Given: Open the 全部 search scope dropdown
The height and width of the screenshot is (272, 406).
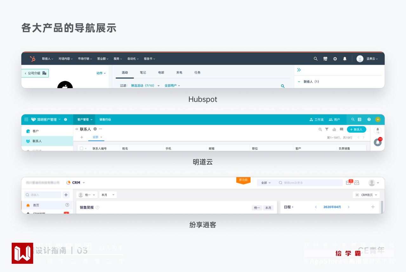Looking at the screenshot, I should click(266, 183).
